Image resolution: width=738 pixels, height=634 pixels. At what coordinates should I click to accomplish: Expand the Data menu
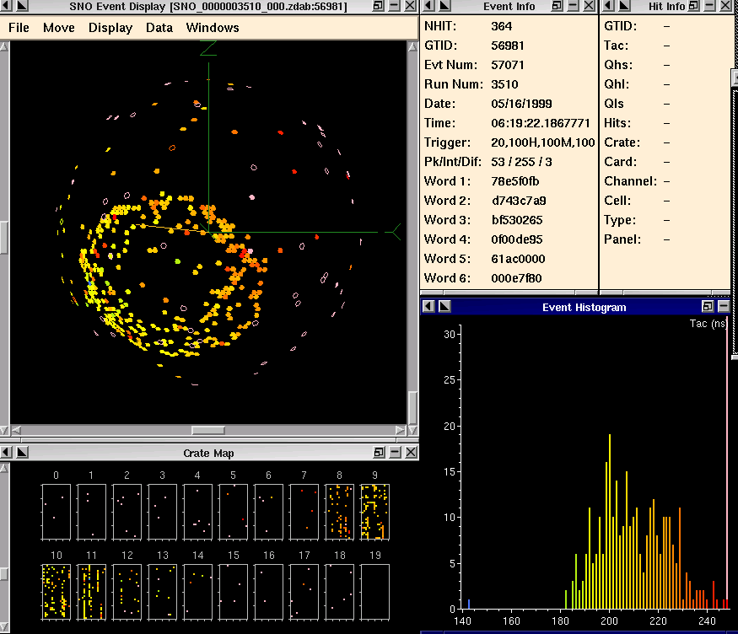159,28
